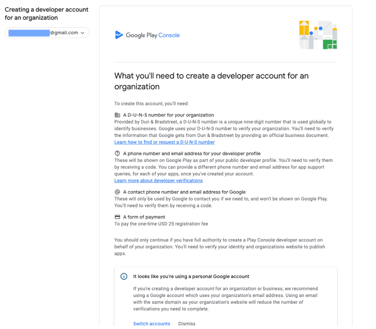The width and height of the screenshot is (376, 329).
Task: Click 'To create this account, you'll need:' text
Action: point(152,103)
